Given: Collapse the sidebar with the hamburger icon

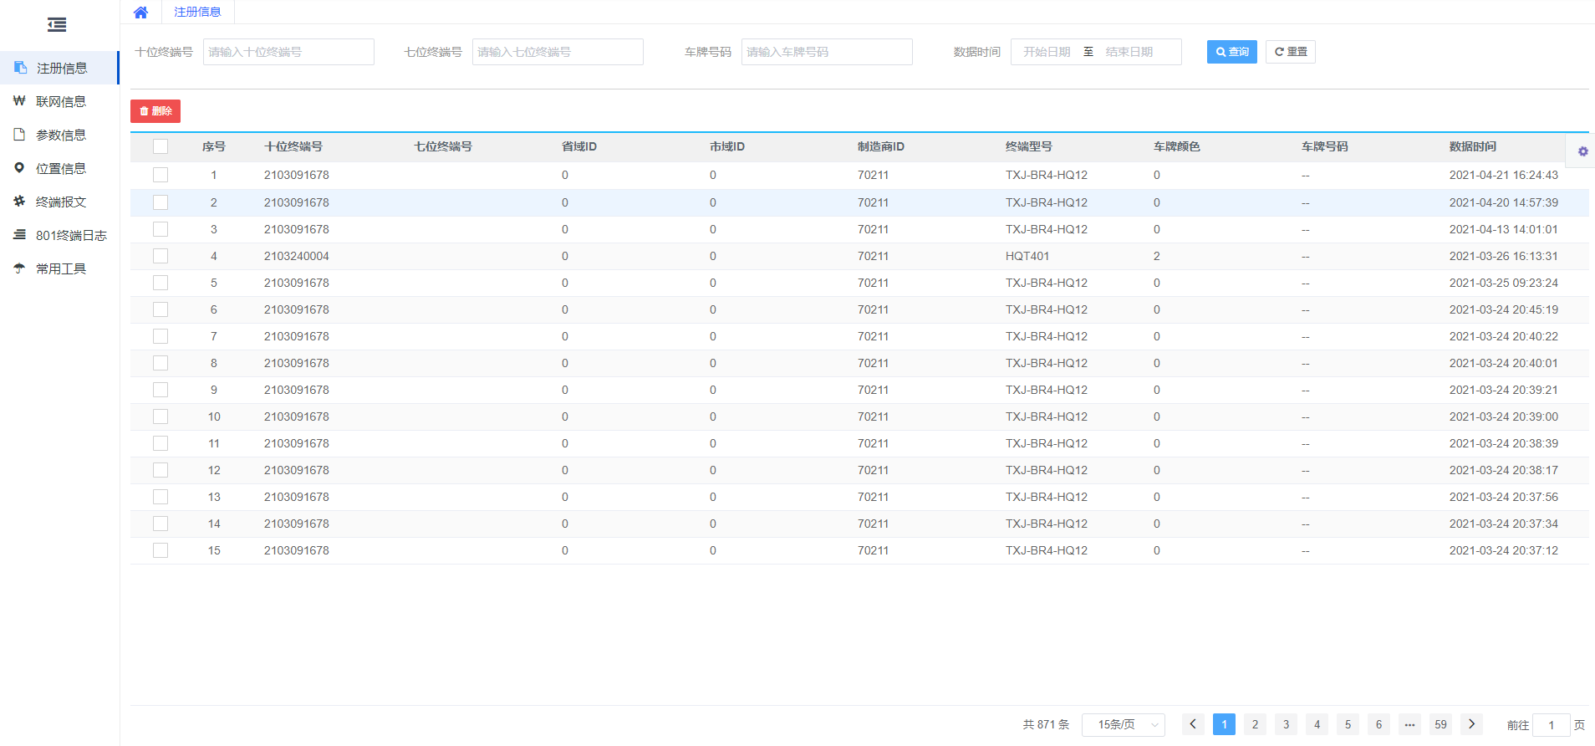Looking at the screenshot, I should [x=57, y=25].
